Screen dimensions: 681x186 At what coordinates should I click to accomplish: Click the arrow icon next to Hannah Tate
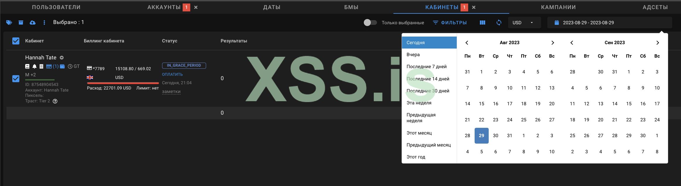(x=62, y=58)
